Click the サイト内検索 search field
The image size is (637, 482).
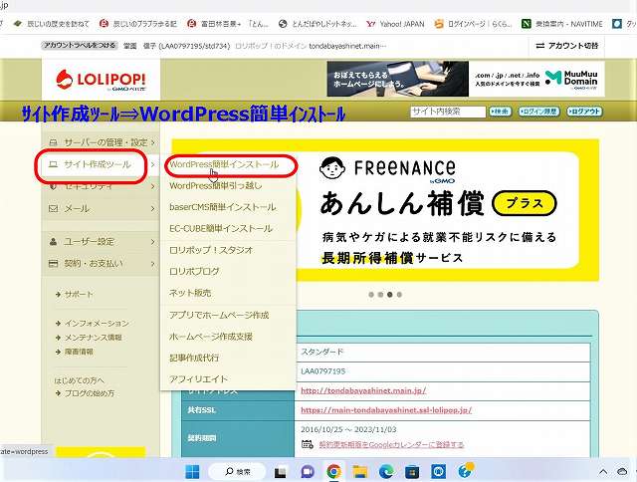(447, 112)
